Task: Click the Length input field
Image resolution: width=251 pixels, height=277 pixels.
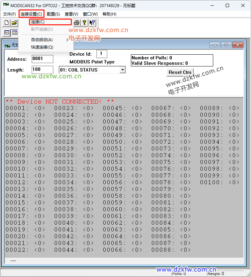Action: (42, 70)
